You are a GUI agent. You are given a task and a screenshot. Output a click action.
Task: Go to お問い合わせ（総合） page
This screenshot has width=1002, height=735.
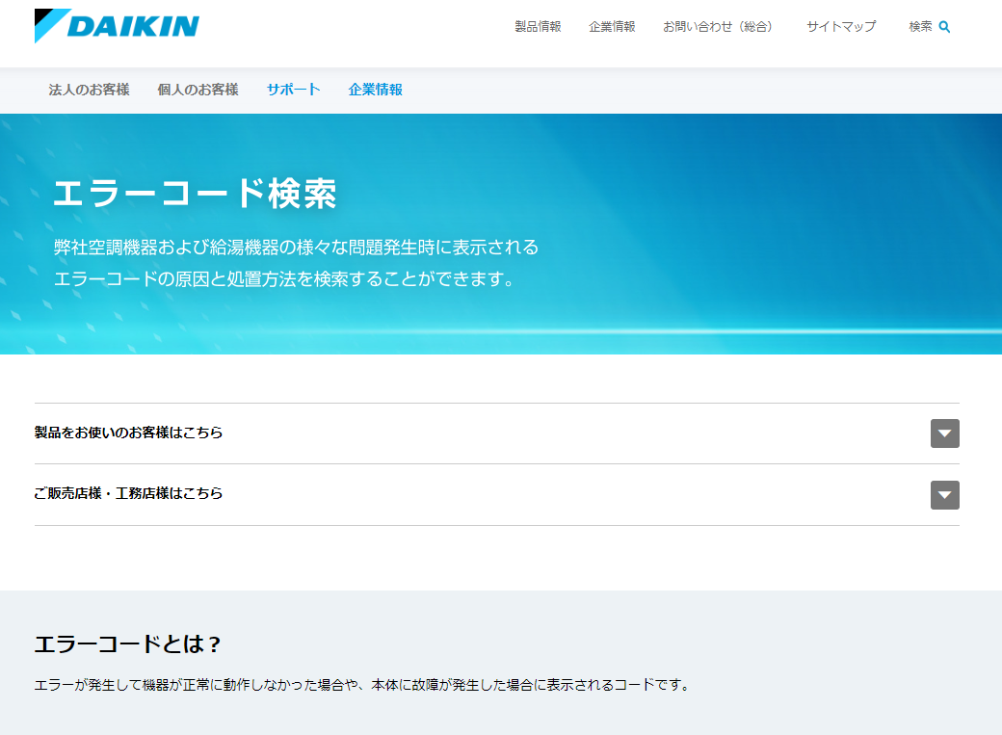click(720, 27)
